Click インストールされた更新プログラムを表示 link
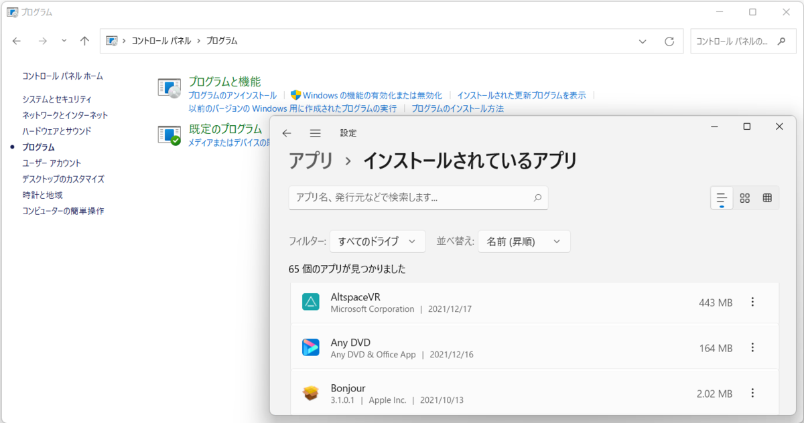The width and height of the screenshot is (804, 423). coord(521,96)
